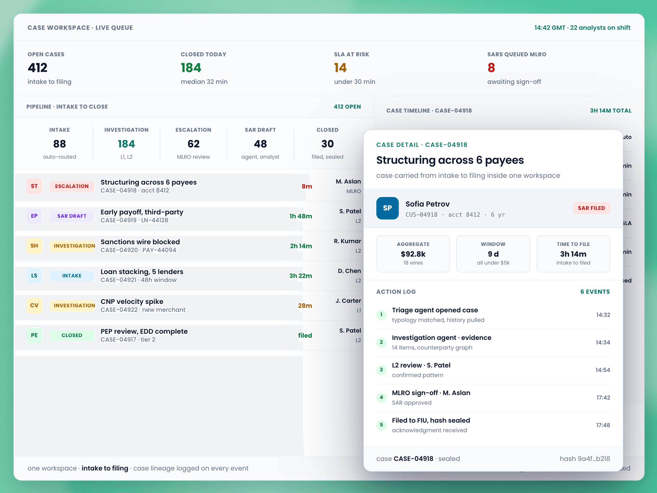Click the 28m timer
Screen dimensions: 657x493
tap(305, 305)
